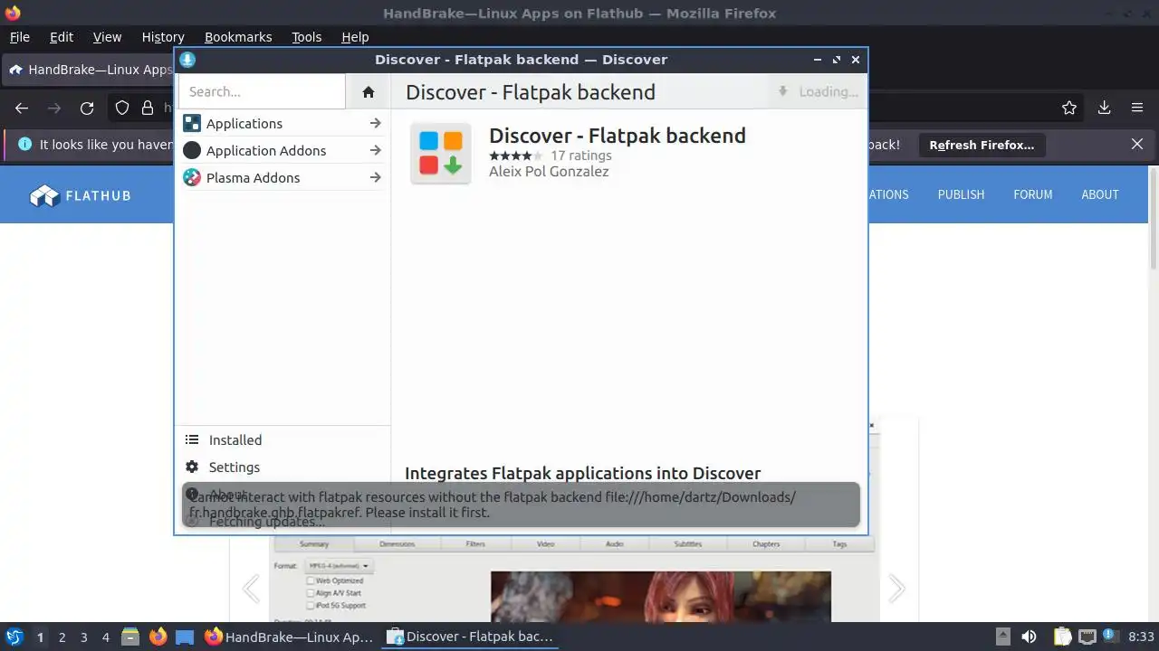Click the Flathub logo

80,194
